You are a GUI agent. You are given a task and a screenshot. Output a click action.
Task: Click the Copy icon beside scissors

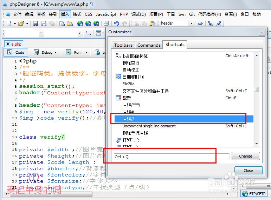144,24
